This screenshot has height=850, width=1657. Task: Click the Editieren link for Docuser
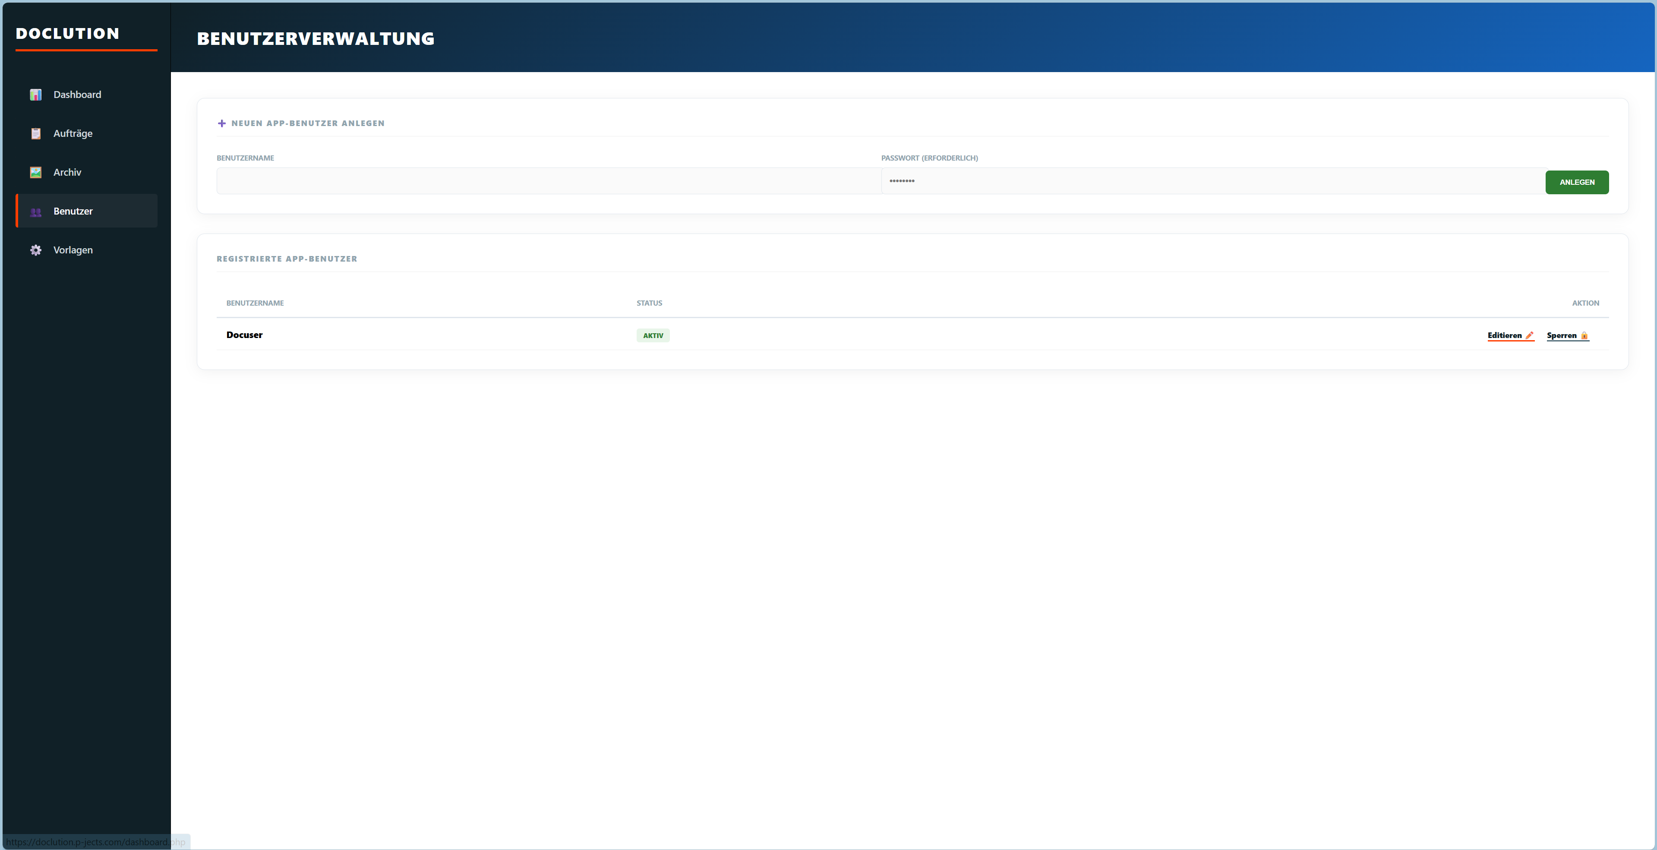(x=1505, y=335)
